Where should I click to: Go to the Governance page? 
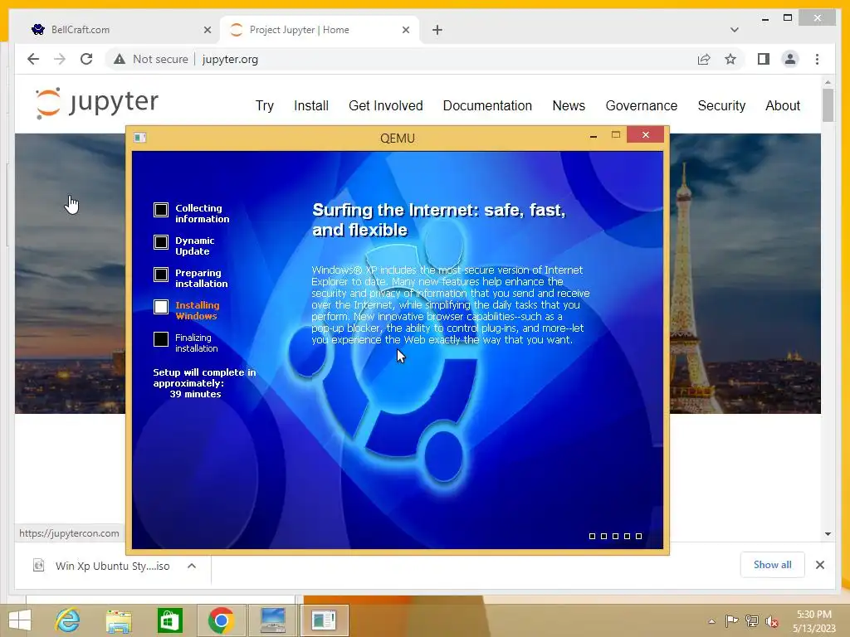pos(642,105)
